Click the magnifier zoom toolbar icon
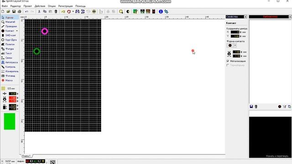The image size is (292, 164). point(121,11)
